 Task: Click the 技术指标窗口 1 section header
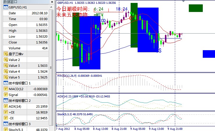pos(19,83)
